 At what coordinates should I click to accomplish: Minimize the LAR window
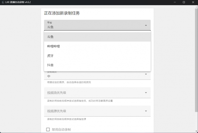175,2
